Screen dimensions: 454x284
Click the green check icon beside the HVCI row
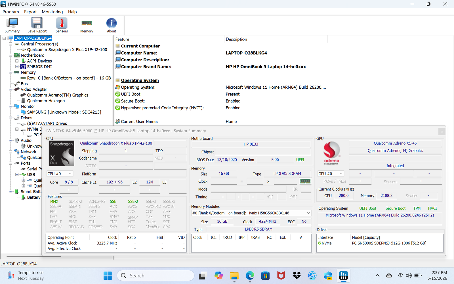[118, 108]
